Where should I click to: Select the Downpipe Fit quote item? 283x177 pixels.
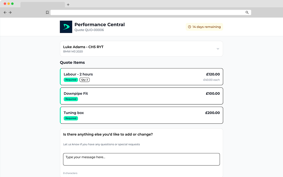pos(141,96)
